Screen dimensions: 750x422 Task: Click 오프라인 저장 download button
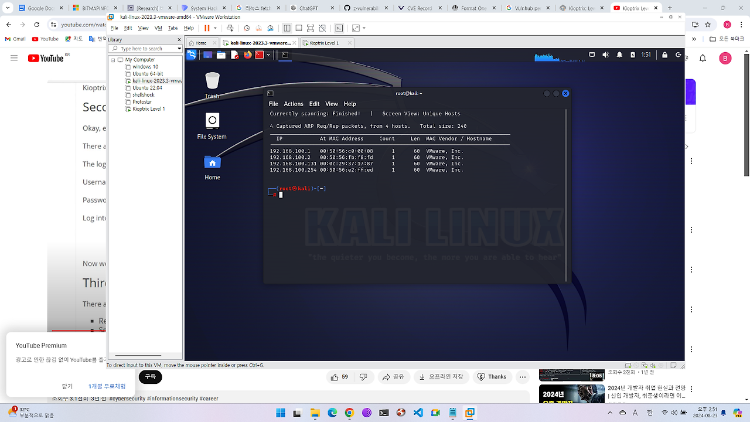coord(441,377)
